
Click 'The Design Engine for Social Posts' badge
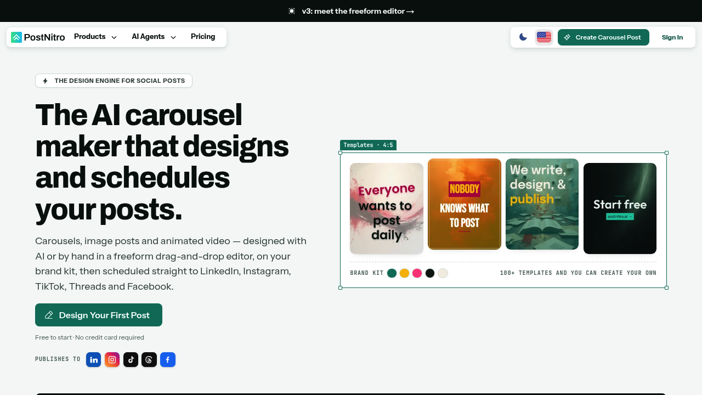(114, 81)
